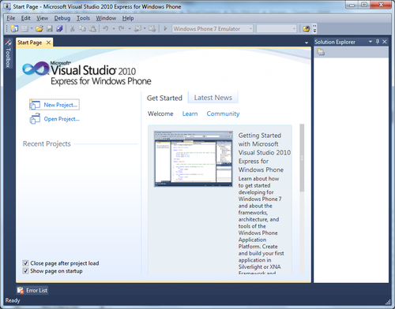Open the Help menu

[128, 18]
